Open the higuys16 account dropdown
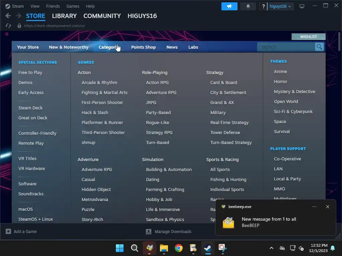The image size is (342, 256). tap(280, 6)
